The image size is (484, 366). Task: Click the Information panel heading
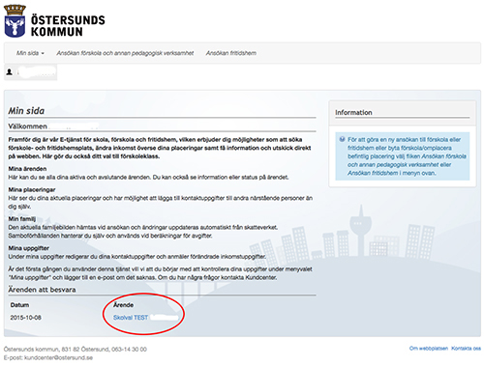[x=353, y=112]
